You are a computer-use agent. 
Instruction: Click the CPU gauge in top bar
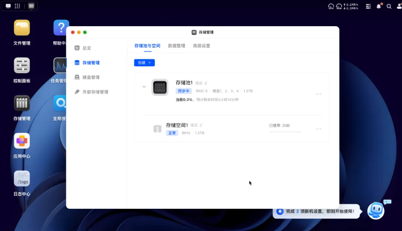tap(331, 6)
